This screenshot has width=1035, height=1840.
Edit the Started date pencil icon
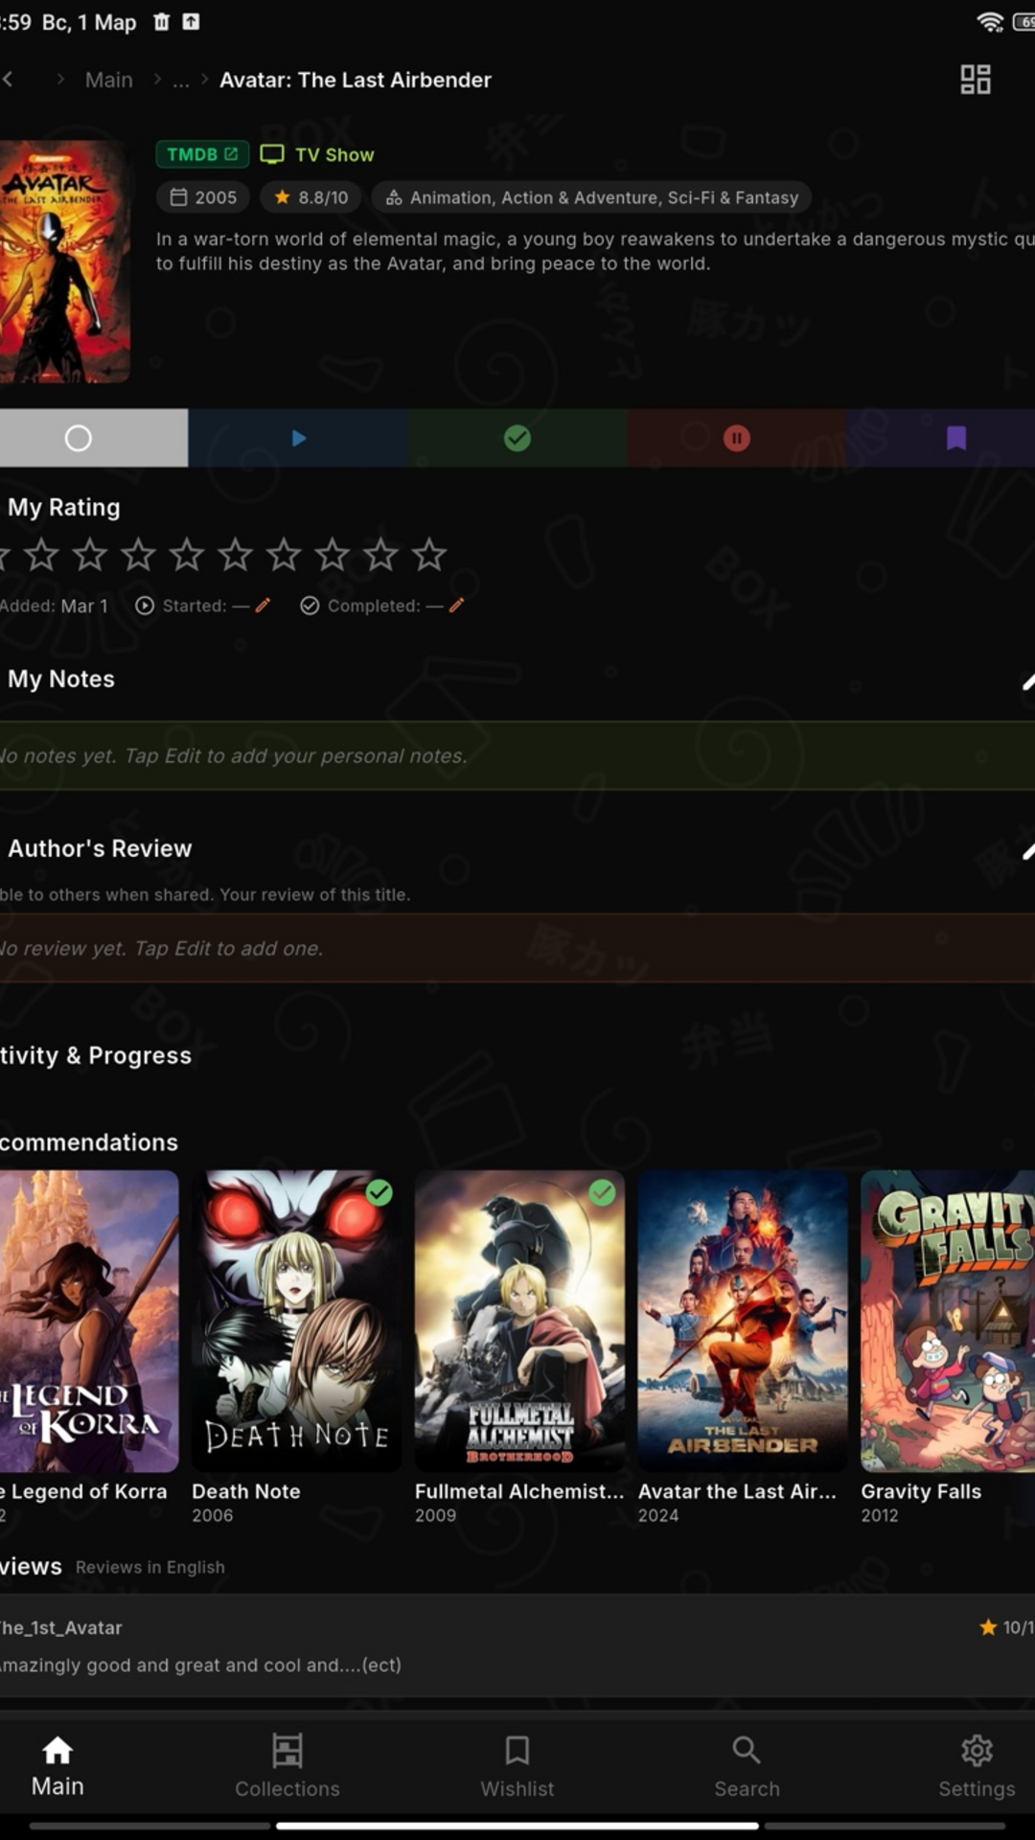(x=263, y=606)
